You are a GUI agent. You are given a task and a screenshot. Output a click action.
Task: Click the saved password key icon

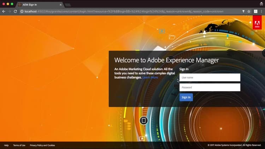(x=243, y=11)
